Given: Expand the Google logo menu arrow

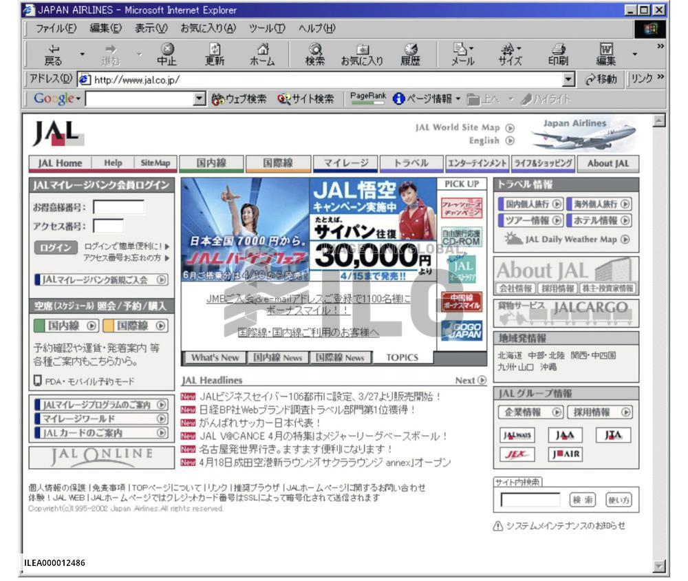Looking at the screenshot, I should [78, 99].
